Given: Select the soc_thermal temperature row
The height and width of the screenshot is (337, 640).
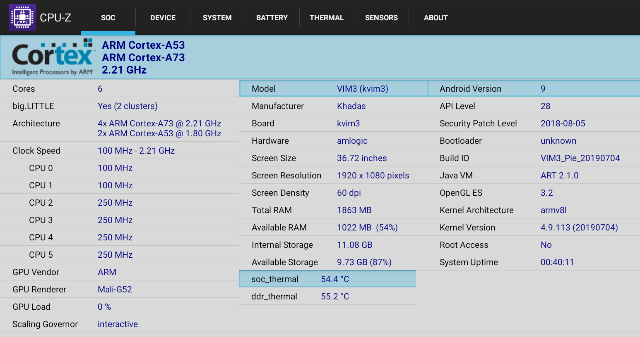Looking at the screenshot, I should 327,279.
